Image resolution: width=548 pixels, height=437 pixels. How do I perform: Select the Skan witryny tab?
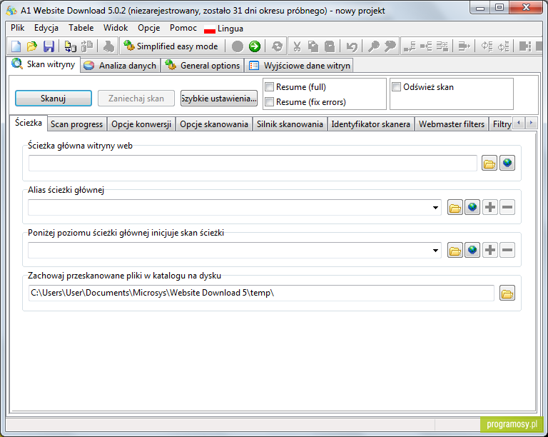tap(44, 64)
